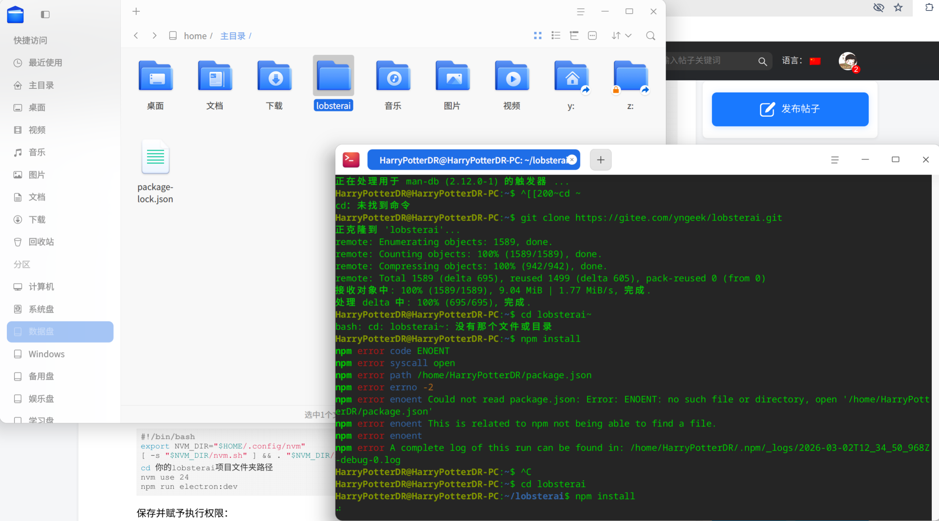This screenshot has width=939, height=521.
Task: Toggle browser eye privacy icon
Action: [x=878, y=7]
